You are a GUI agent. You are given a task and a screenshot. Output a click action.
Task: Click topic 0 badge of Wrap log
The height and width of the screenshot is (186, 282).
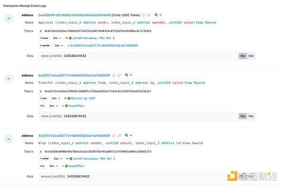(x=41, y=152)
